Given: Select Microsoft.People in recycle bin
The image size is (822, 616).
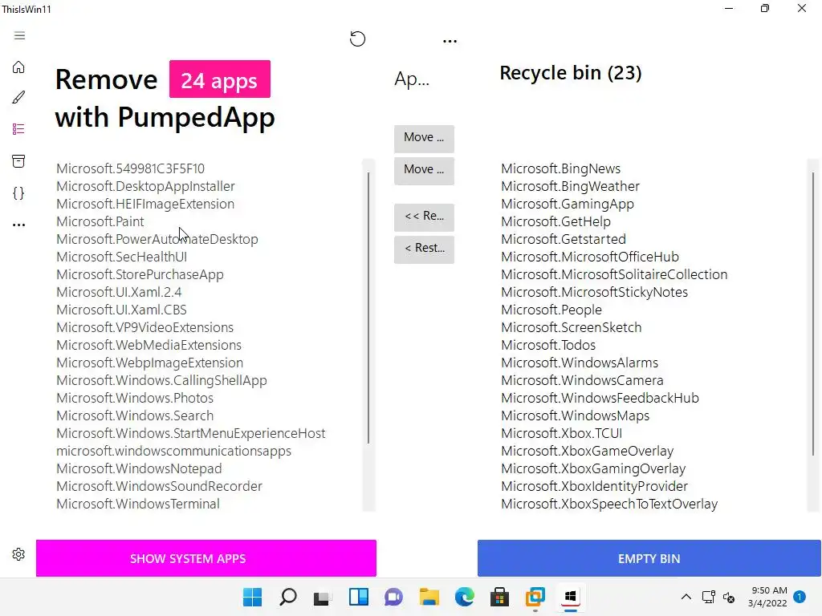Looking at the screenshot, I should pos(551,310).
